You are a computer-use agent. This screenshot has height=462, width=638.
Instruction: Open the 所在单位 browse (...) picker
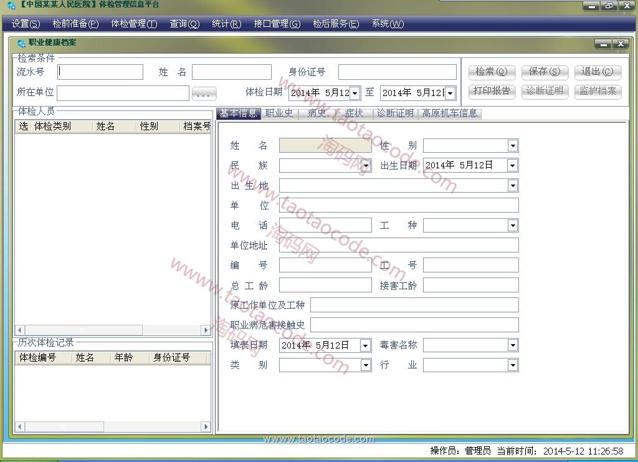204,92
